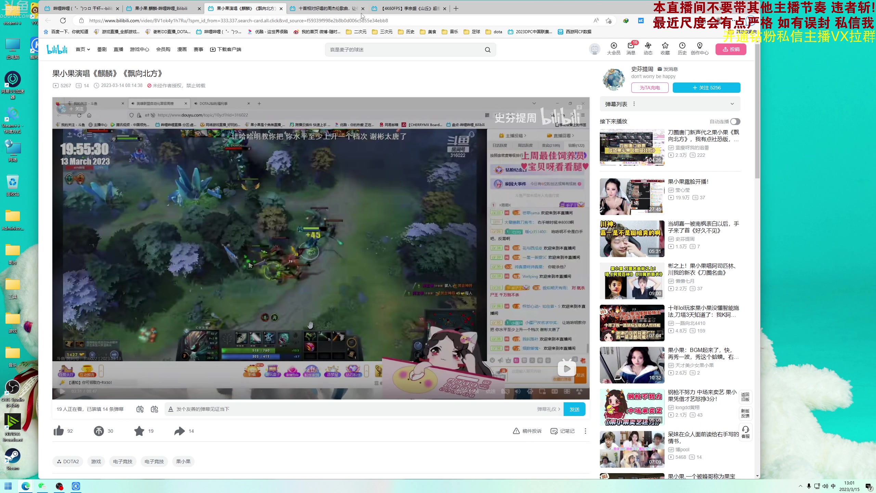Open 客服 customer service headset icon
The height and width of the screenshot is (493, 876).
[x=745, y=432]
